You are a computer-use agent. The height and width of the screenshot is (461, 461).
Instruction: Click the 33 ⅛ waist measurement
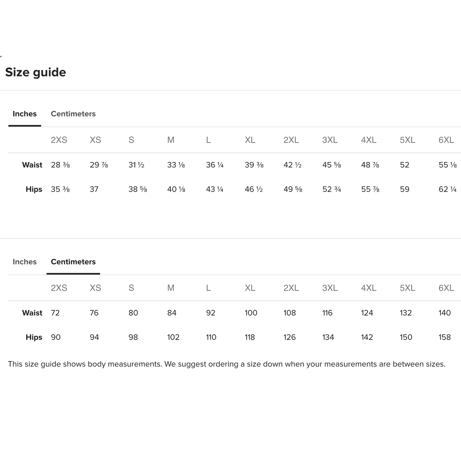pyautogui.click(x=176, y=165)
